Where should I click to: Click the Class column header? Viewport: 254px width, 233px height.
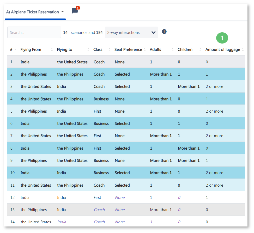(x=98, y=50)
